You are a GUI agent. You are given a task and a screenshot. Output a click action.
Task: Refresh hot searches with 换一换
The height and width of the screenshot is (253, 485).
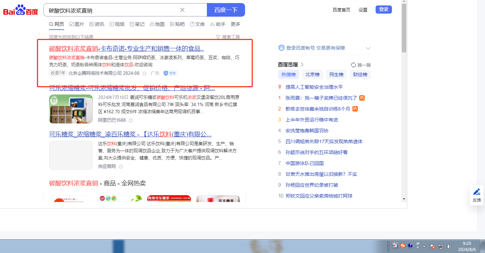point(361,65)
